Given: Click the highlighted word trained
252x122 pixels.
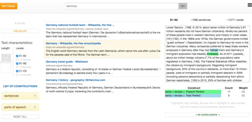Looking at the screenshot, I should (x=214, y=50).
